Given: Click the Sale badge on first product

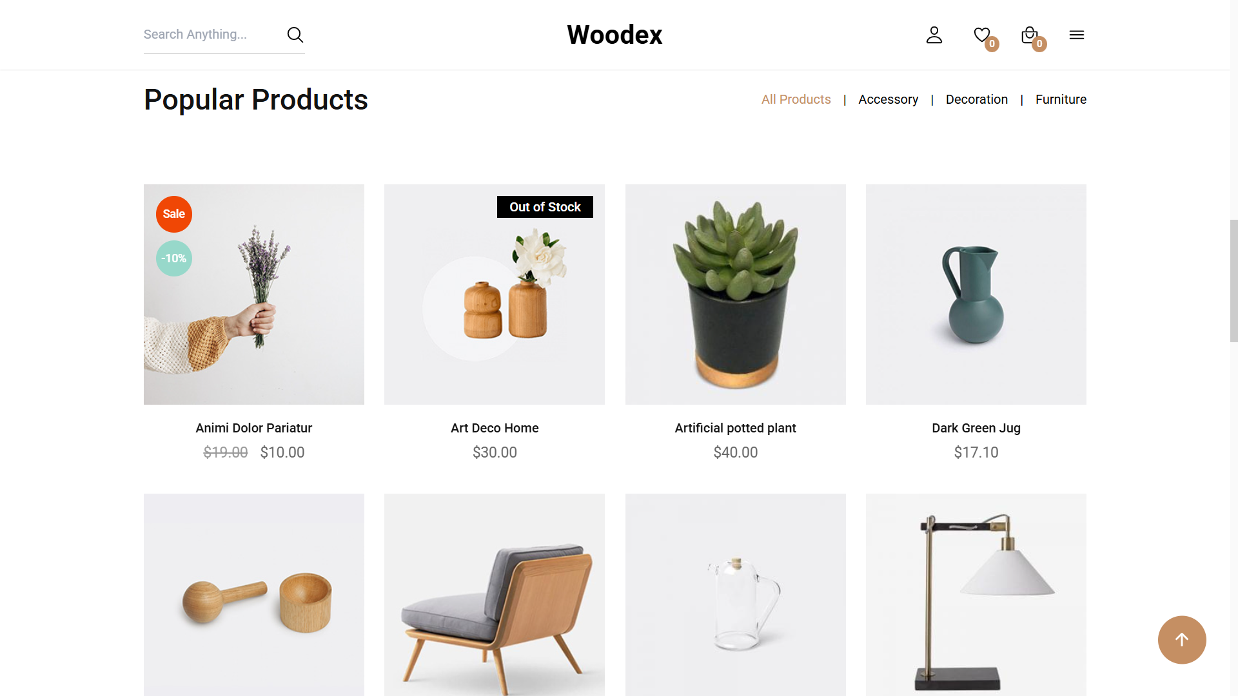Looking at the screenshot, I should click(174, 214).
